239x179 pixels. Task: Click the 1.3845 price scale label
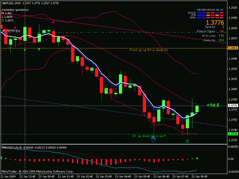point(233,59)
